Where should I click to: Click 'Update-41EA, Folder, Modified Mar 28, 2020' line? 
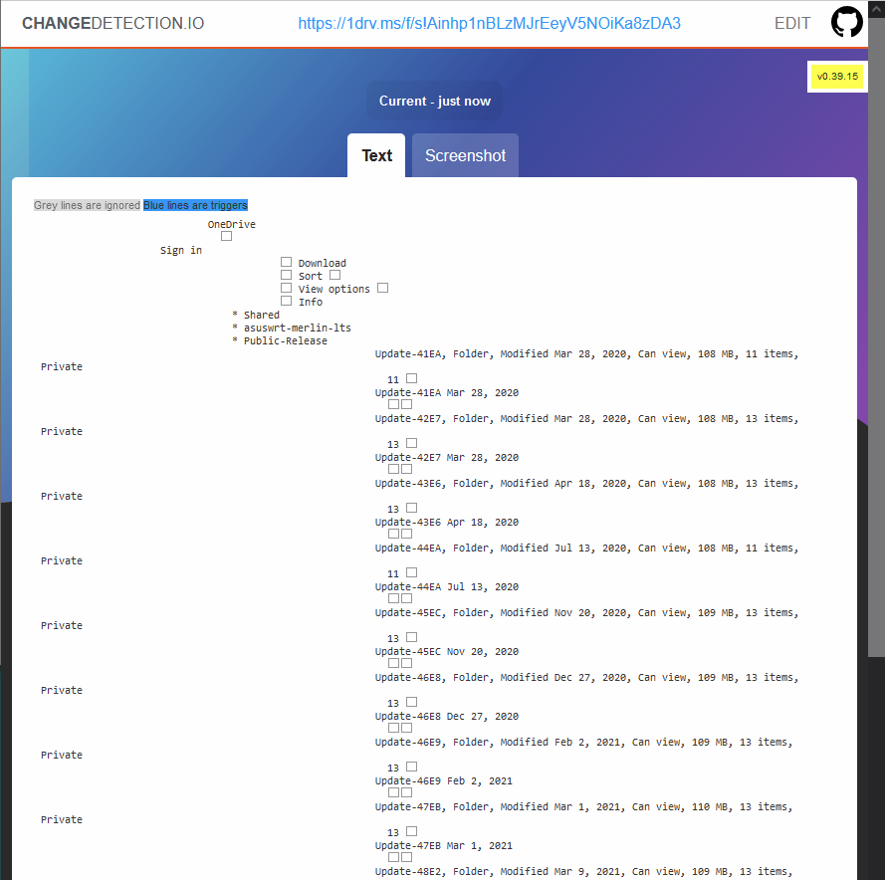586,354
